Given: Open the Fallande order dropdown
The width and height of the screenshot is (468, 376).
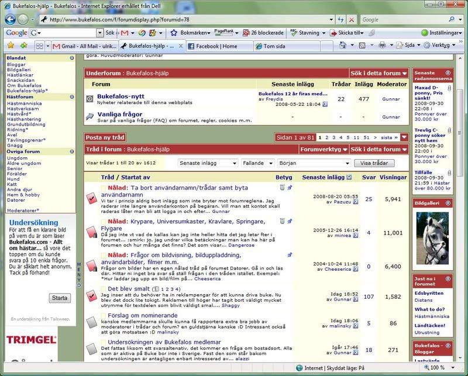Looking at the screenshot, I should (x=257, y=163).
